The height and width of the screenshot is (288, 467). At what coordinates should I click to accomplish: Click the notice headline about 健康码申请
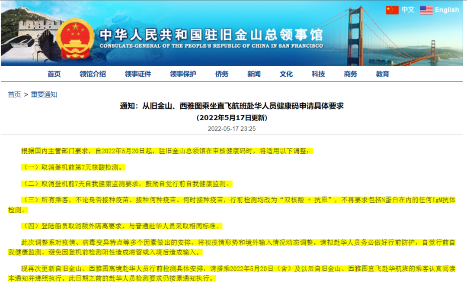(x=232, y=106)
